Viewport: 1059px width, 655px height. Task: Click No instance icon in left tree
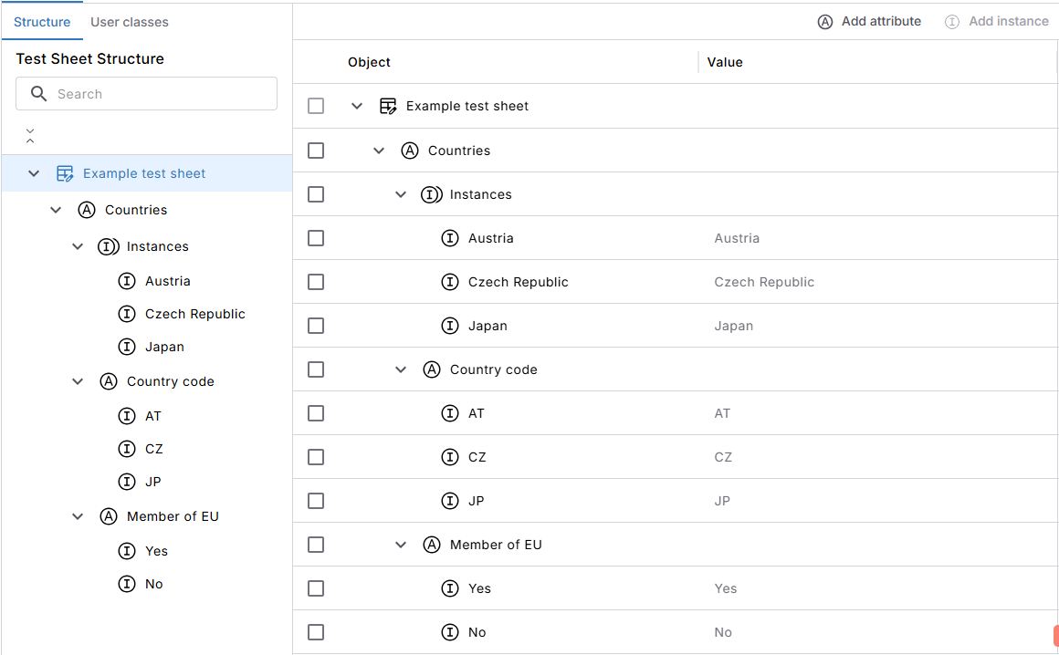[127, 584]
